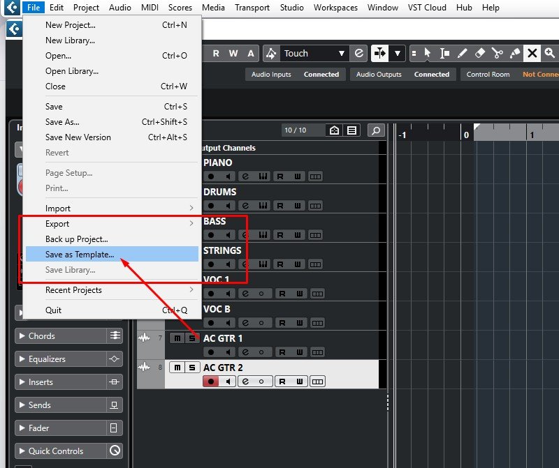This screenshot has height=468, width=559.
Task: Choose Save as Template from File menu
Action: (112, 254)
